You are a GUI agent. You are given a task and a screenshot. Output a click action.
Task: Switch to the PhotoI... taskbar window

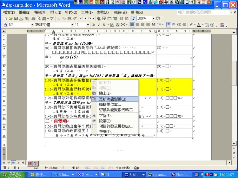(181, 175)
